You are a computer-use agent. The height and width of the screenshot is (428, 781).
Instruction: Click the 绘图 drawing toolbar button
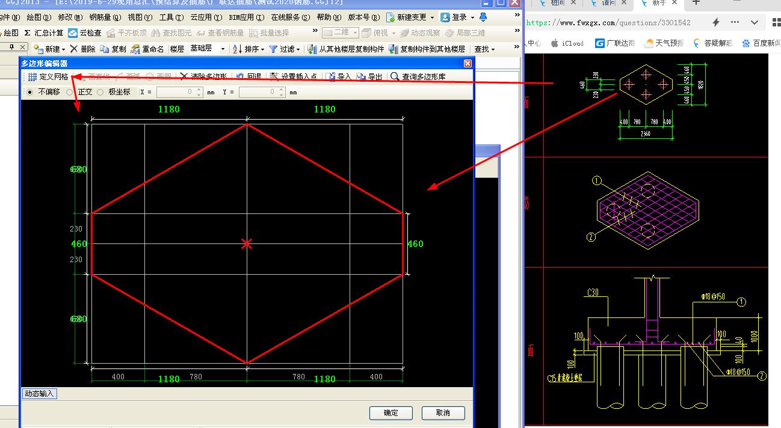click(x=10, y=33)
